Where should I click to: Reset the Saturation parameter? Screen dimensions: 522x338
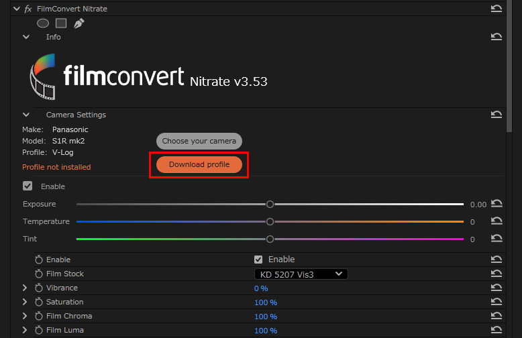pos(496,302)
